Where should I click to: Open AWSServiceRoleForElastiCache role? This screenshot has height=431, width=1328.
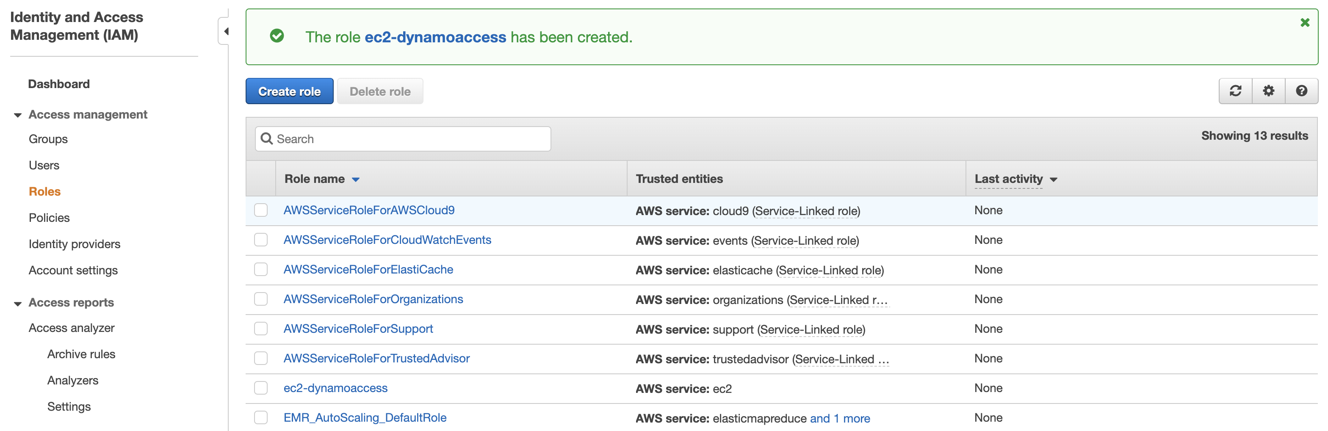tap(368, 270)
